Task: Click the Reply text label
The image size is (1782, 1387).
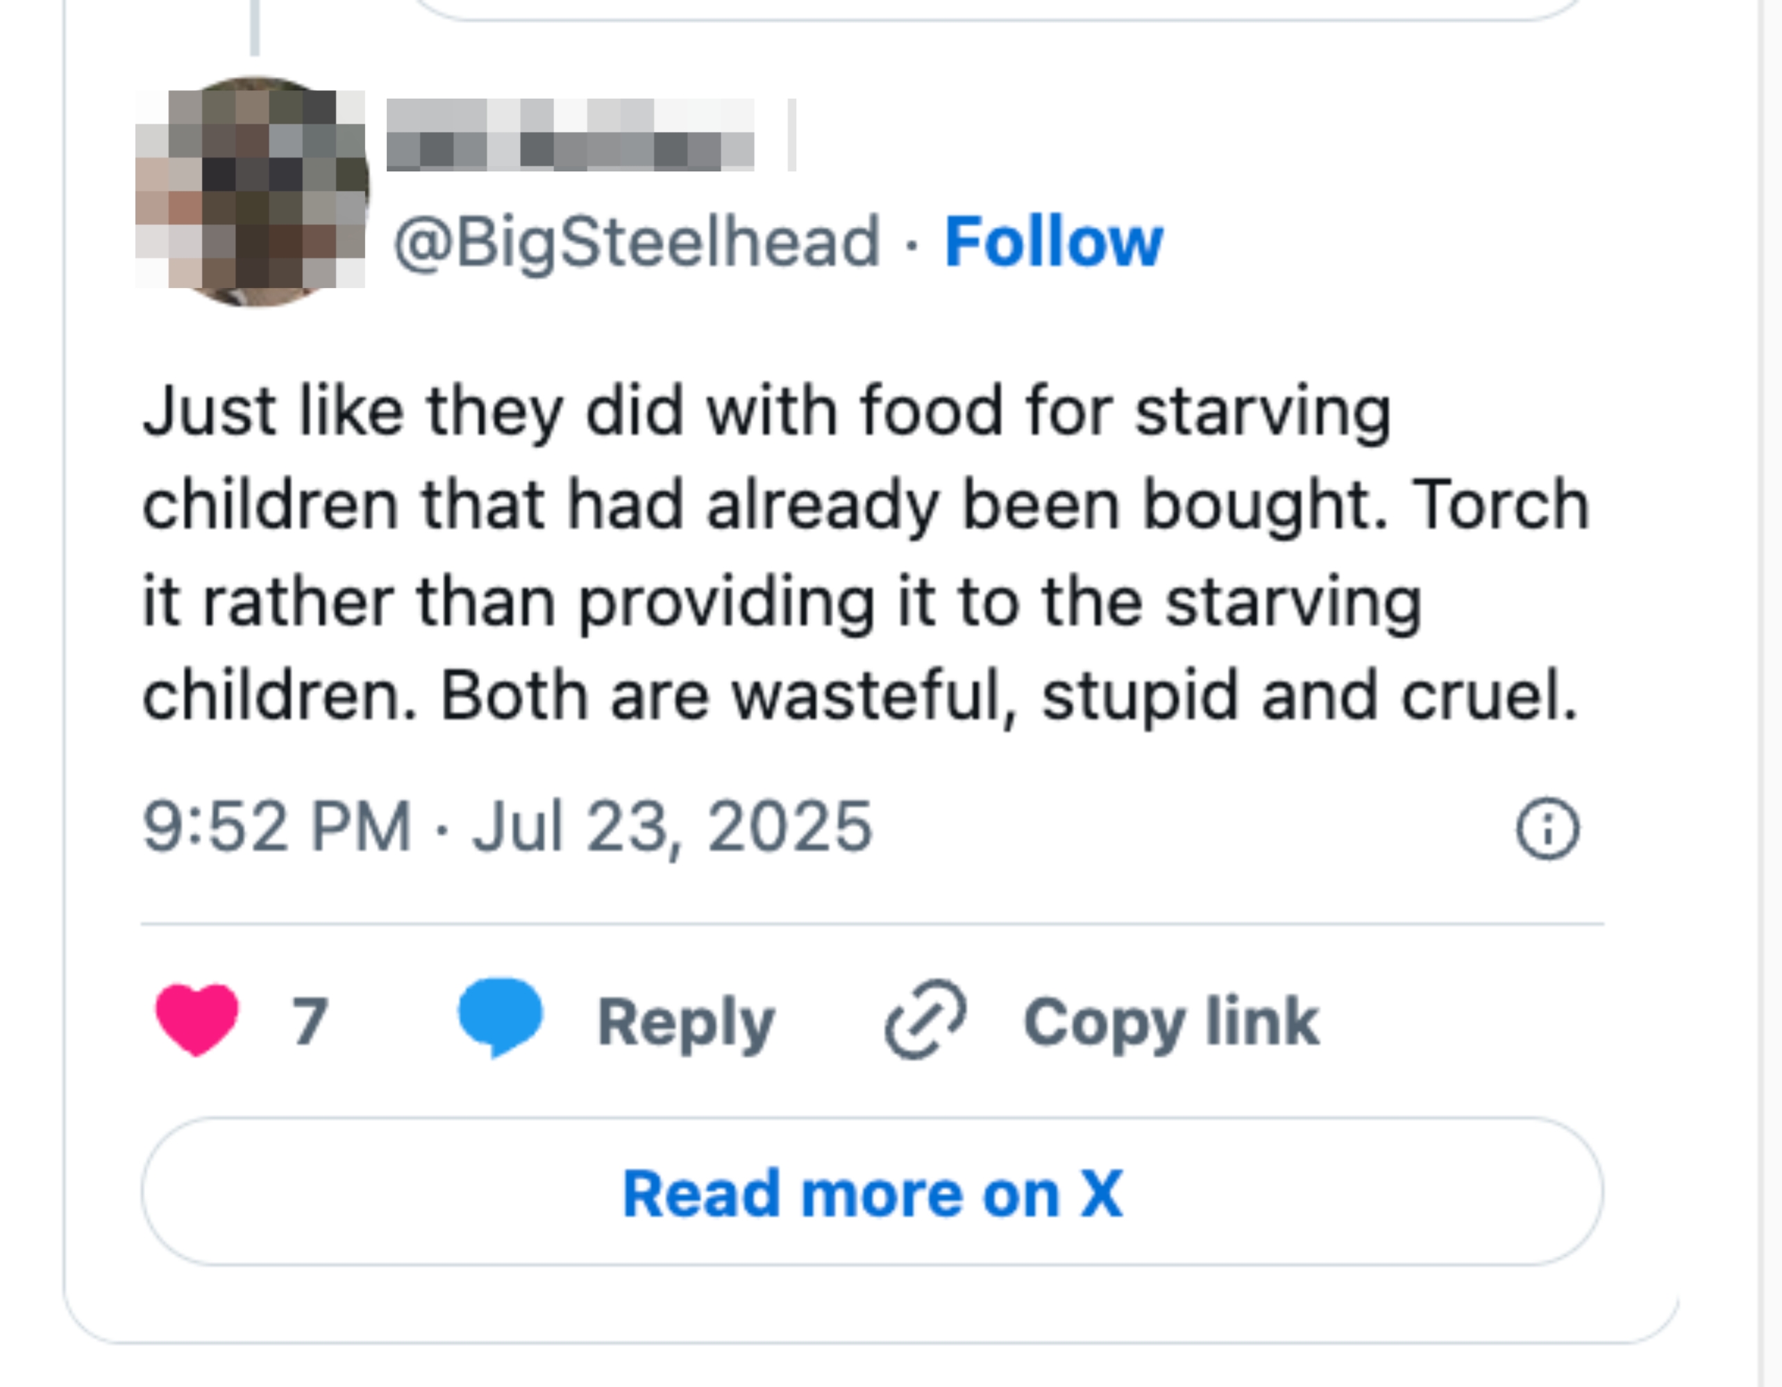Action: coord(685,1021)
